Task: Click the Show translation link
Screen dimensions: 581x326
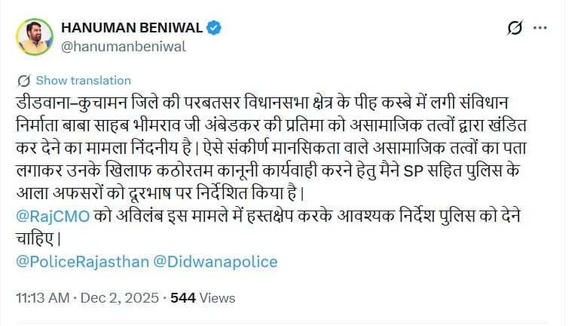Action: tap(83, 80)
